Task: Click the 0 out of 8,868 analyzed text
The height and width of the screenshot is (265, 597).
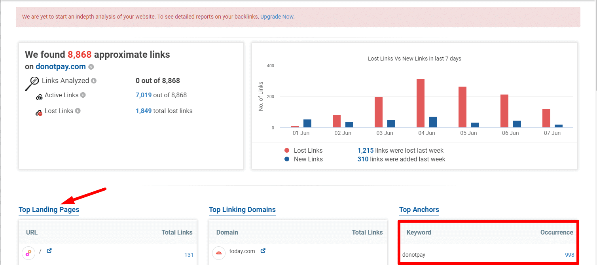Action: (158, 81)
